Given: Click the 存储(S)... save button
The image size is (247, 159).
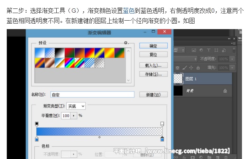Looking at the screenshot, I should (153, 74).
